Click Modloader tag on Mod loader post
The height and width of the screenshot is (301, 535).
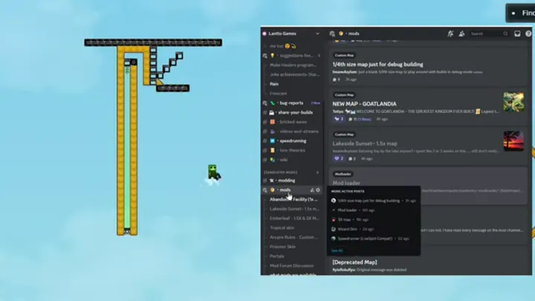(343, 174)
